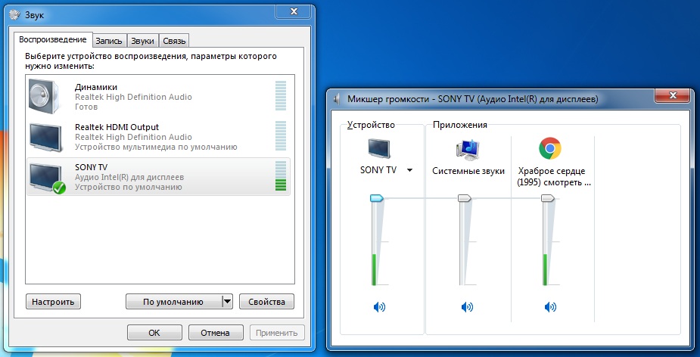Click the Готов status under Динамики
The height and width of the screenshot is (357, 700).
tap(86, 107)
